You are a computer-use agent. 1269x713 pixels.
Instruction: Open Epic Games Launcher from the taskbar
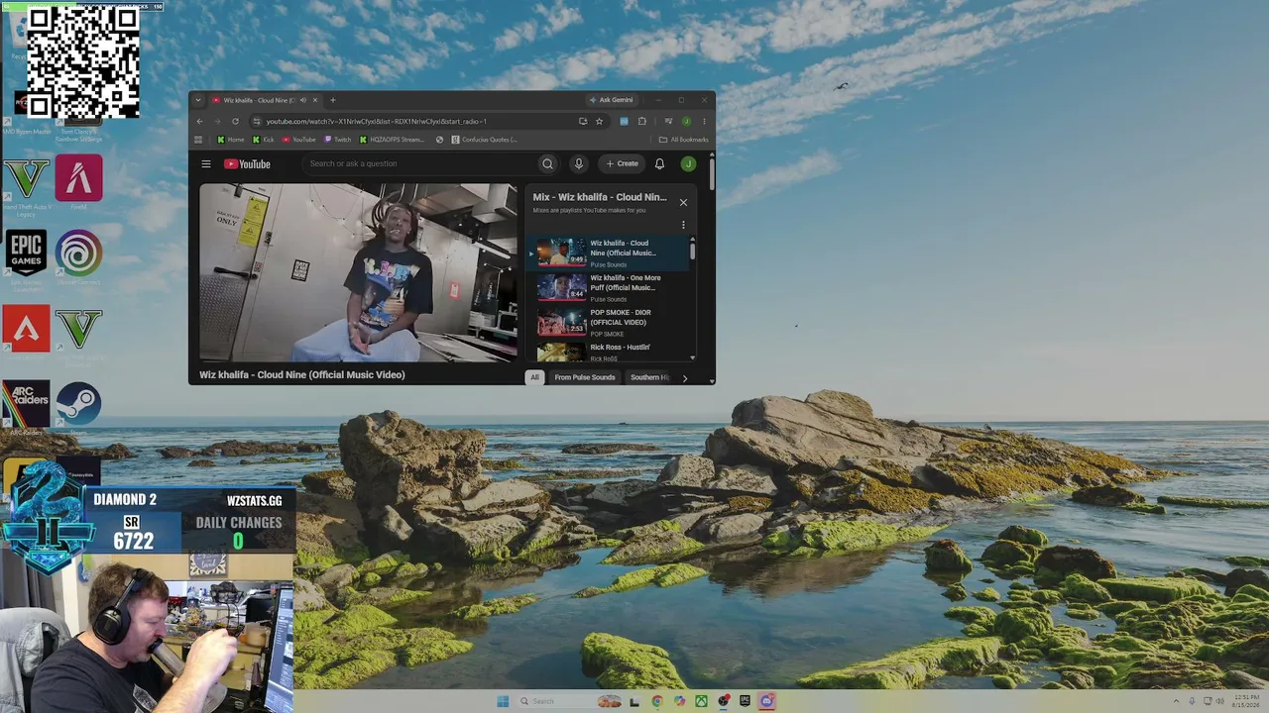point(745,701)
